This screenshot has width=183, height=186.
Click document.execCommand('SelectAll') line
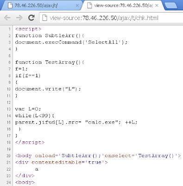[71, 42]
